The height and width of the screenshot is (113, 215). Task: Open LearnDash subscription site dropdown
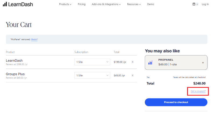pyautogui.click(x=92, y=62)
